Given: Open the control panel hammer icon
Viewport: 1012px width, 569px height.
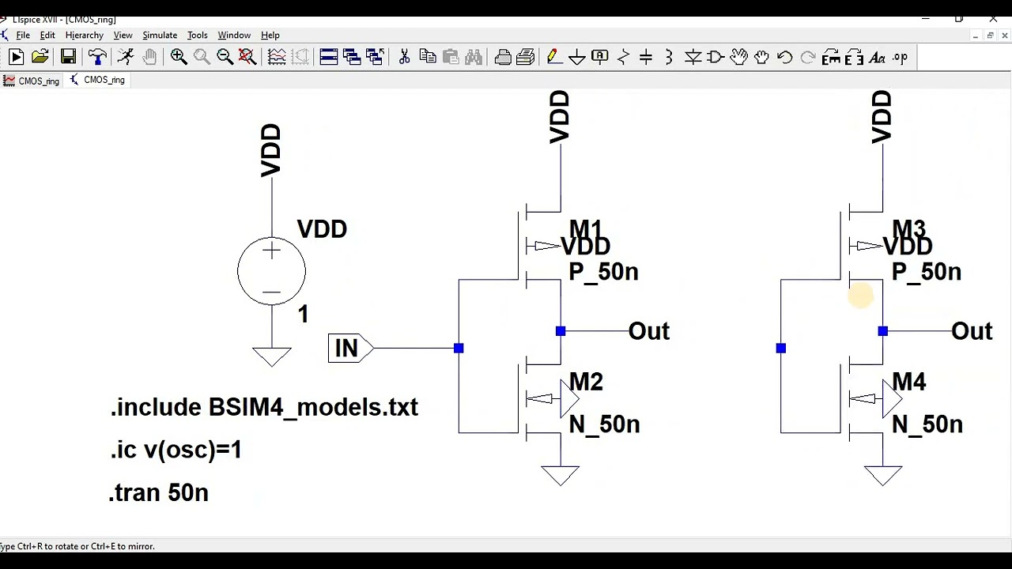Looking at the screenshot, I should pos(97,57).
